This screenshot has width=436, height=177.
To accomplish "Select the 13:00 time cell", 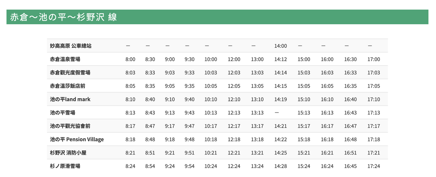I will [x=257, y=59].
